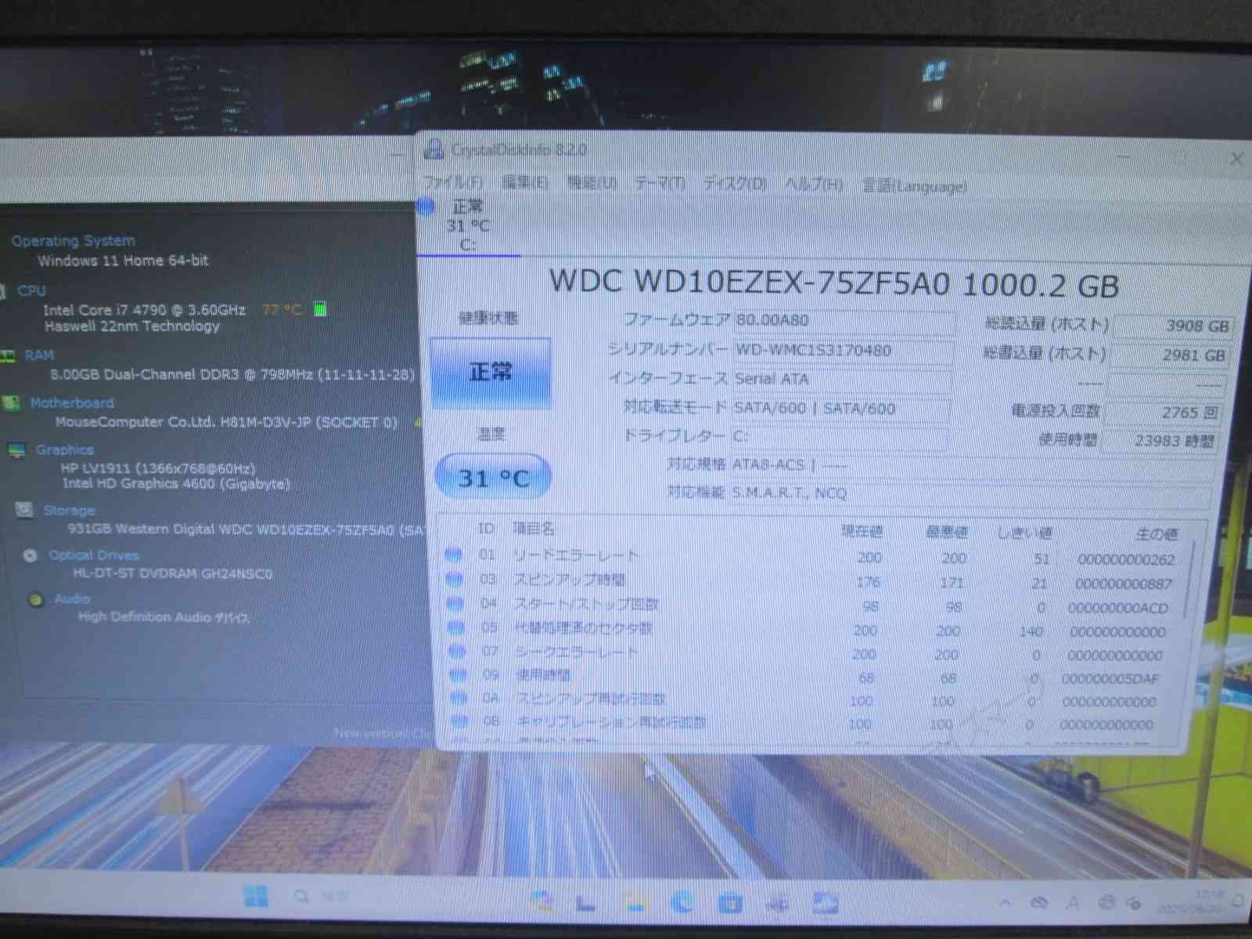Open File Explorer from the taskbar
The width and height of the screenshot is (1252, 939).
[x=635, y=902]
